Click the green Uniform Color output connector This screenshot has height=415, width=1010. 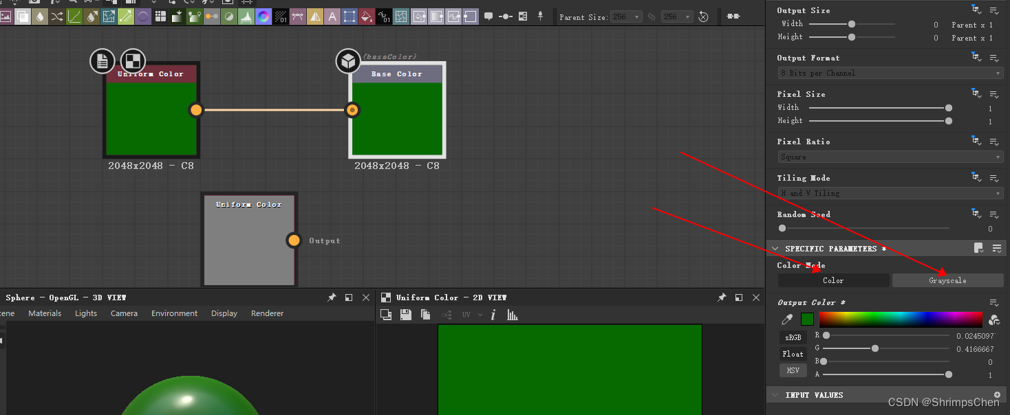[196, 110]
